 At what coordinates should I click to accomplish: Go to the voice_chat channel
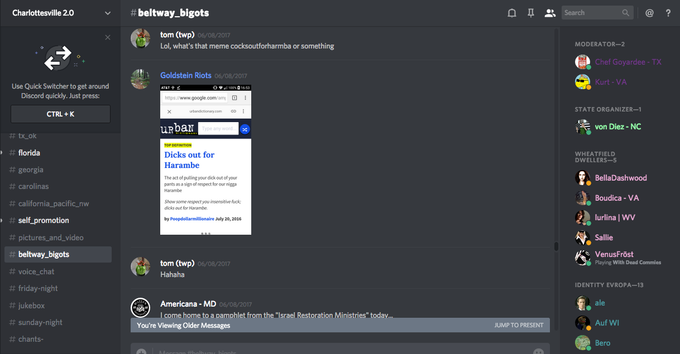coord(37,271)
